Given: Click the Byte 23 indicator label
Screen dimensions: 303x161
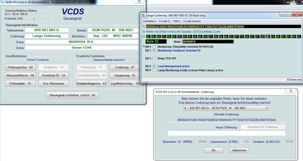Looking at the screenshot, I should tap(156, 42).
